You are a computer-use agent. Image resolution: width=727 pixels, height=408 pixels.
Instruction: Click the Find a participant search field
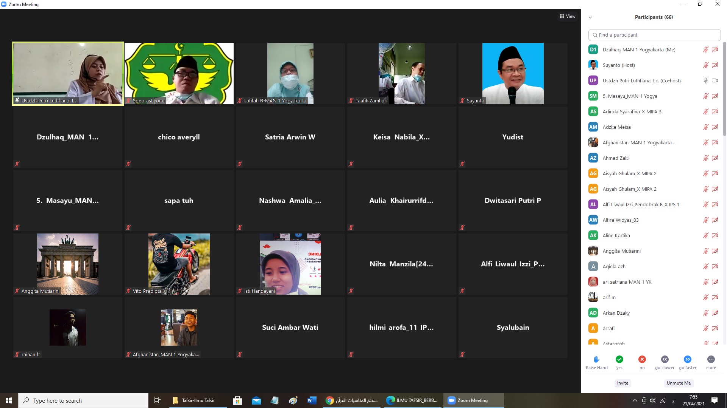[x=654, y=35]
